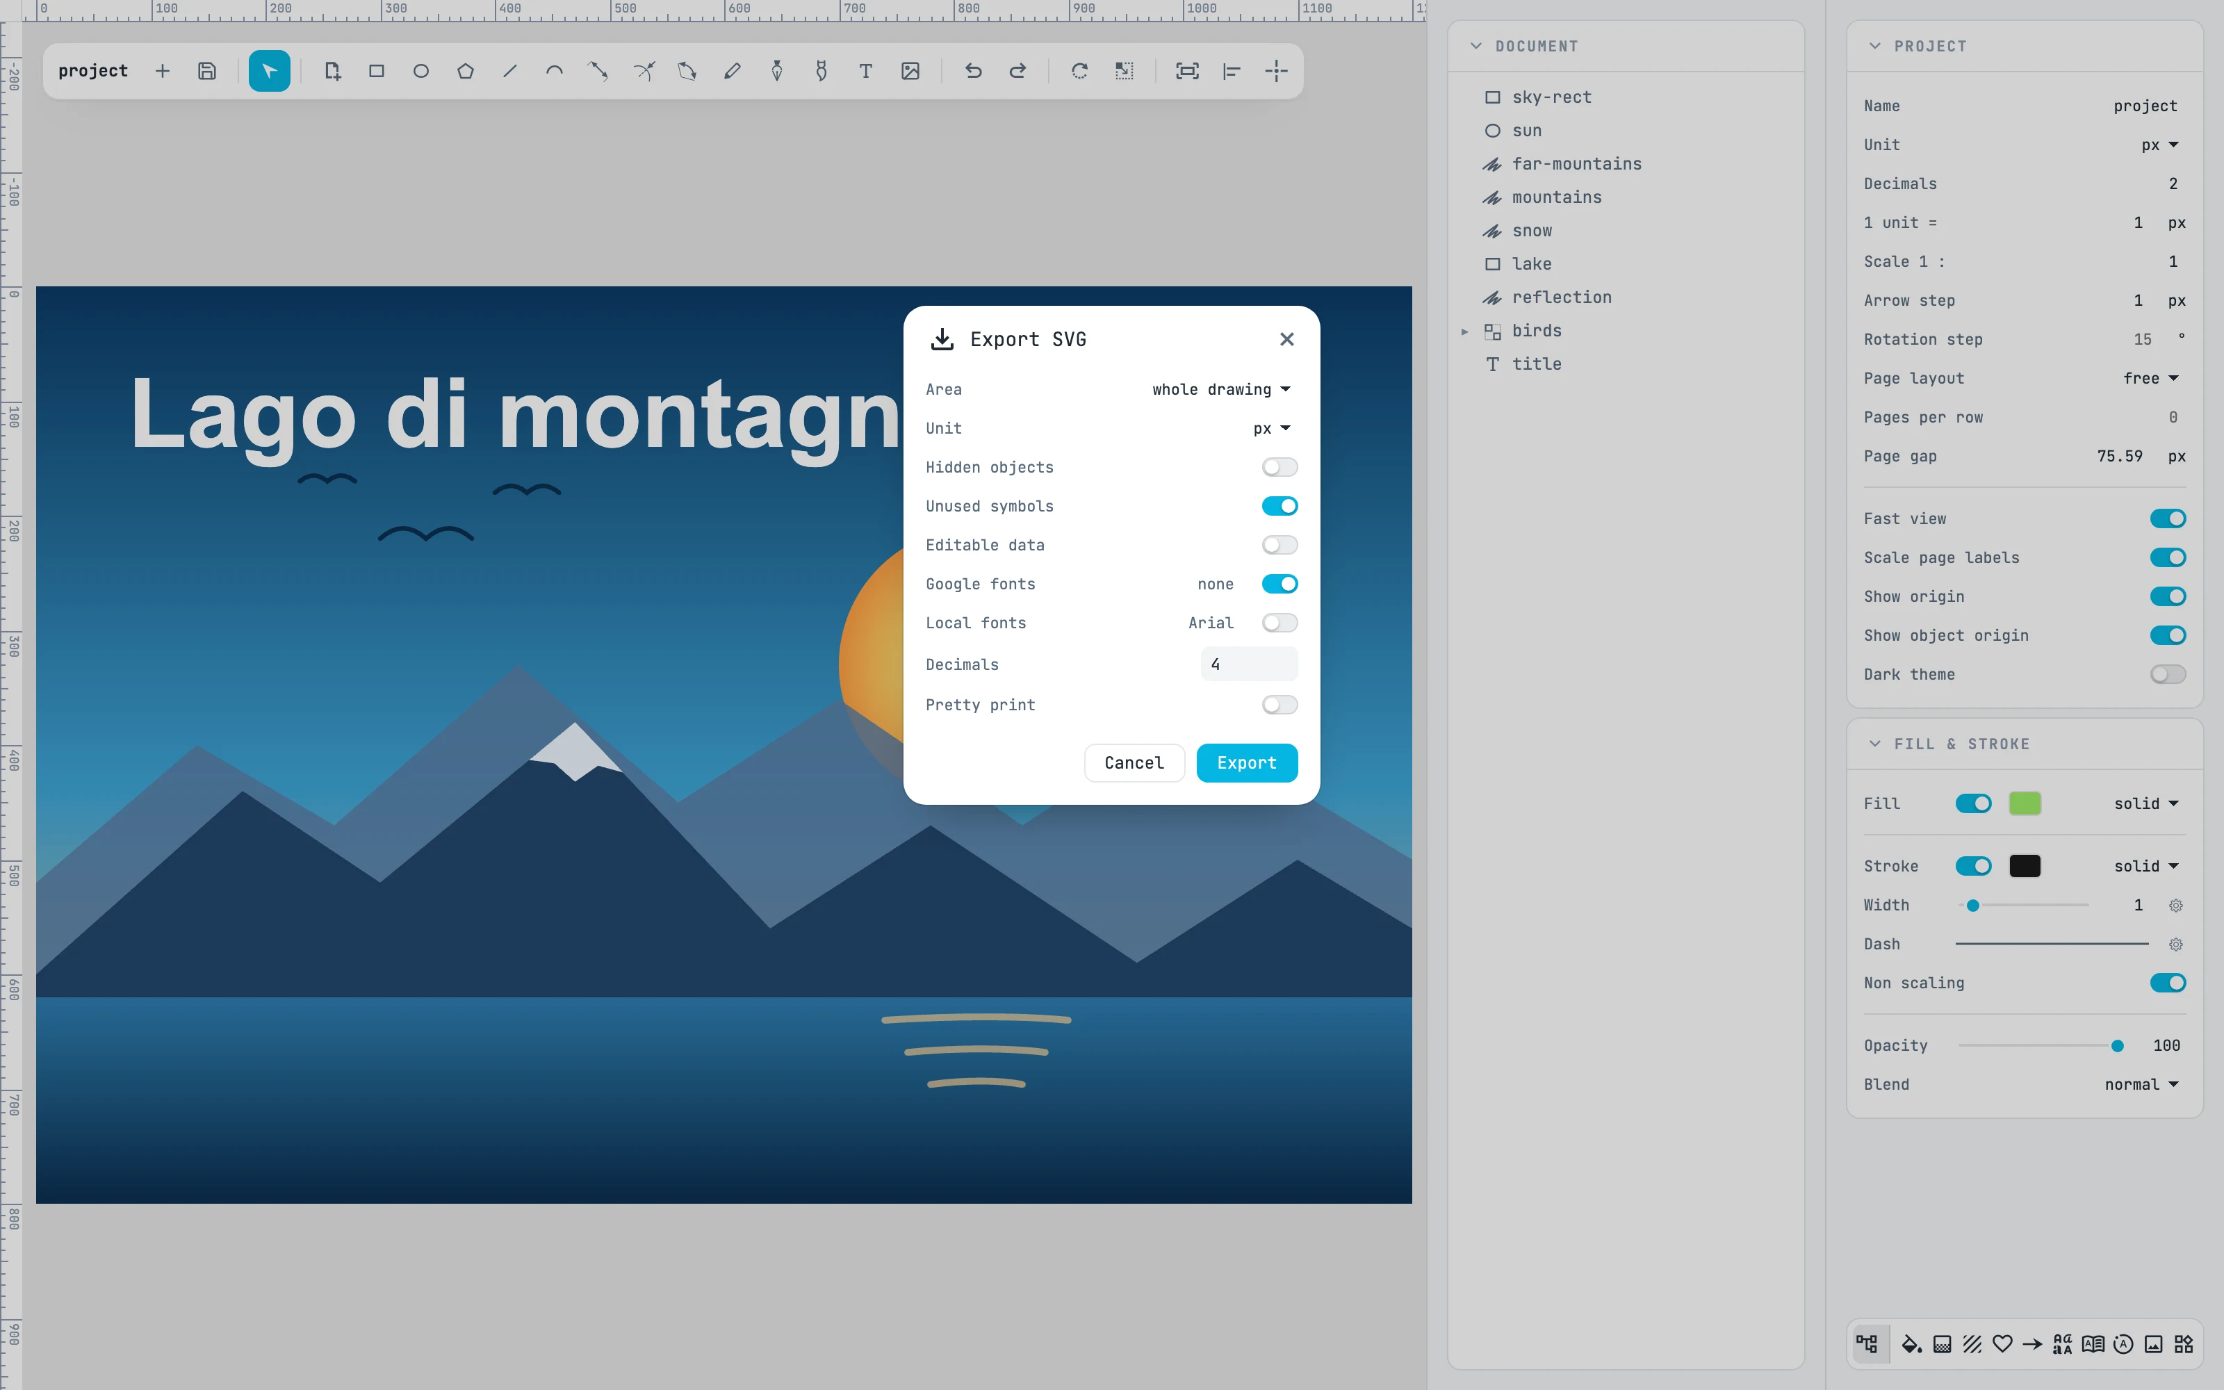Click the plus icon next to project
The height and width of the screenshot is (1390, 2224).
(x=163, y=71)
